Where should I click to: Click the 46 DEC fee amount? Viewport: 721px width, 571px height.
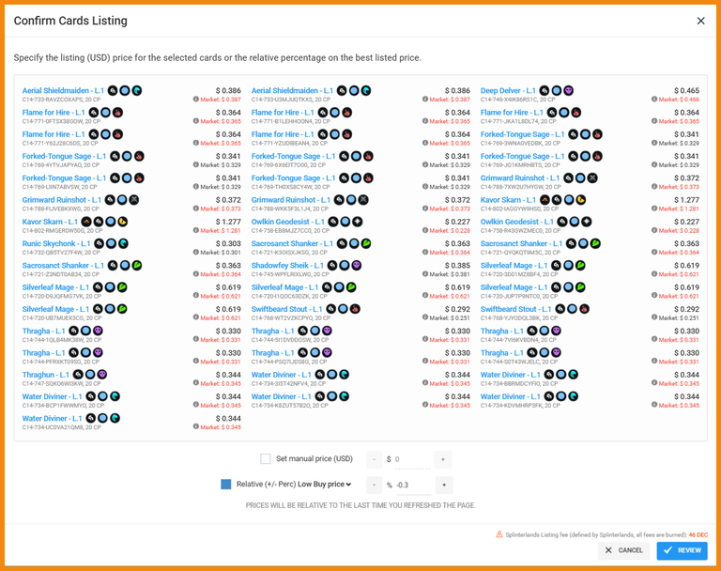point(698,535)
